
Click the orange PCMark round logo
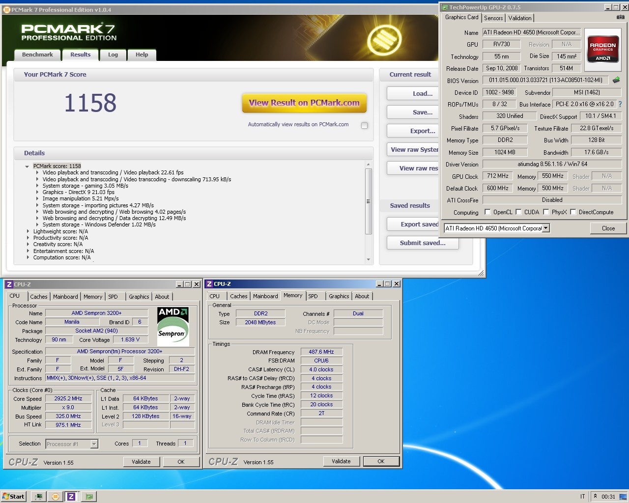[x=384, y=40]
